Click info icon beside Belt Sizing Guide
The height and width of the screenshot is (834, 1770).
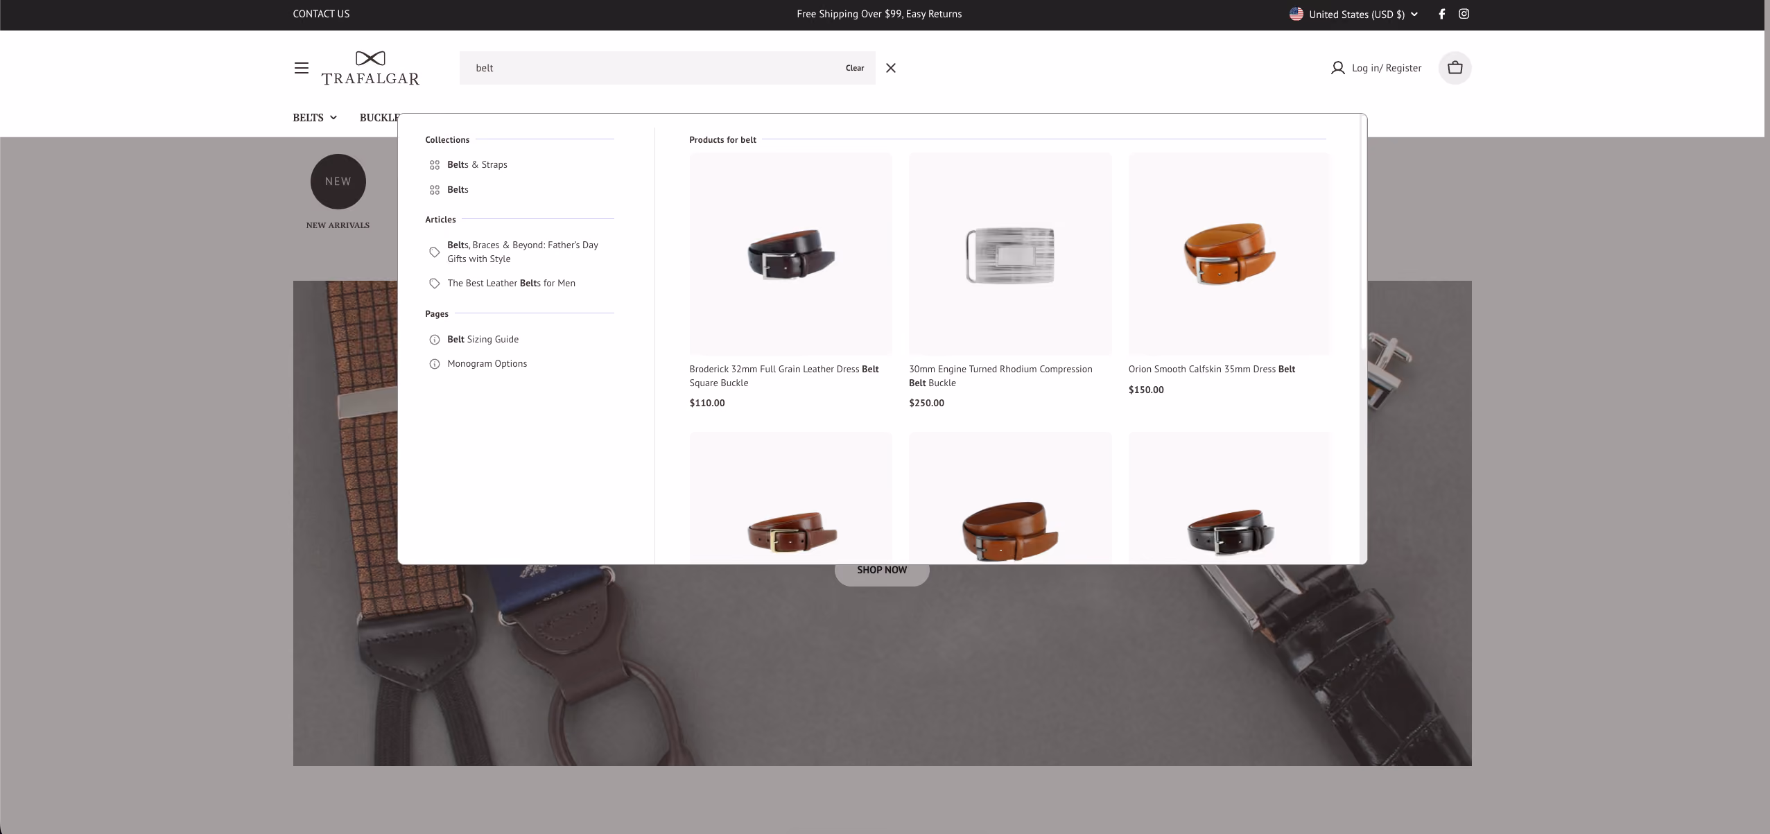pos(435,340)
